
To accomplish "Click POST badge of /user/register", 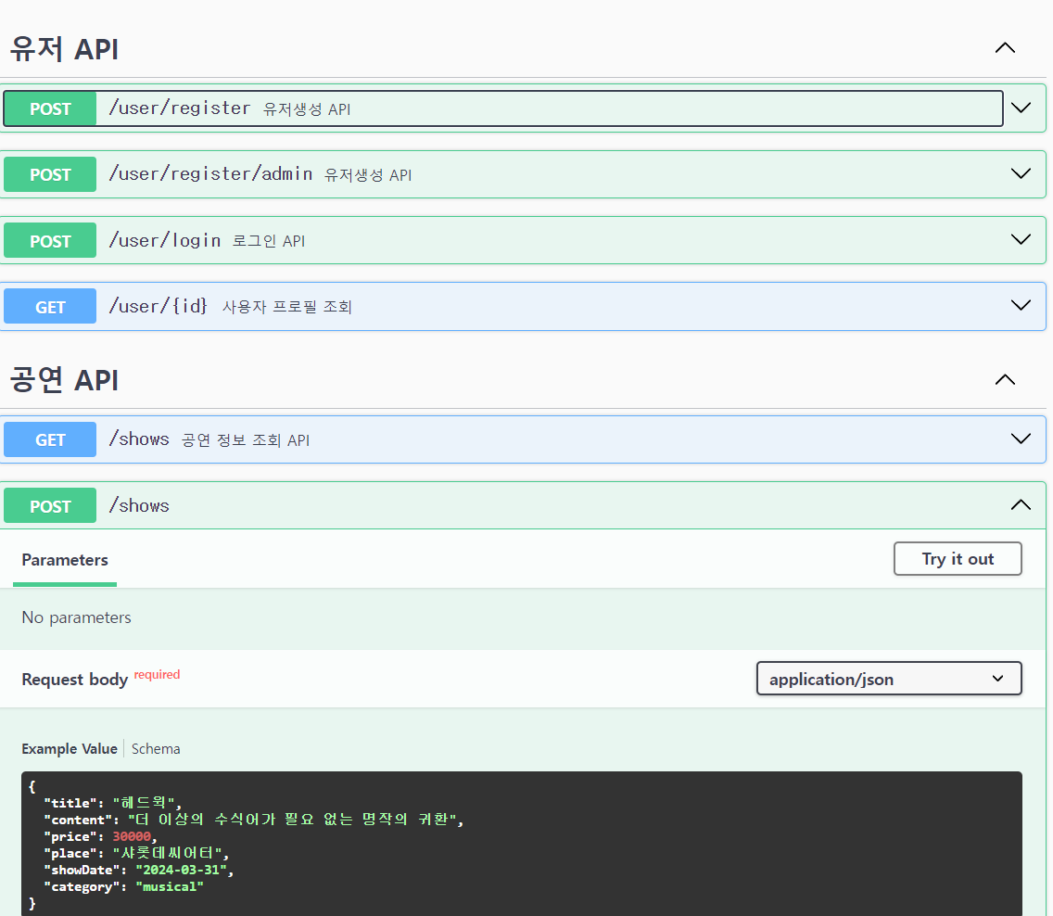I will (50, 108).
